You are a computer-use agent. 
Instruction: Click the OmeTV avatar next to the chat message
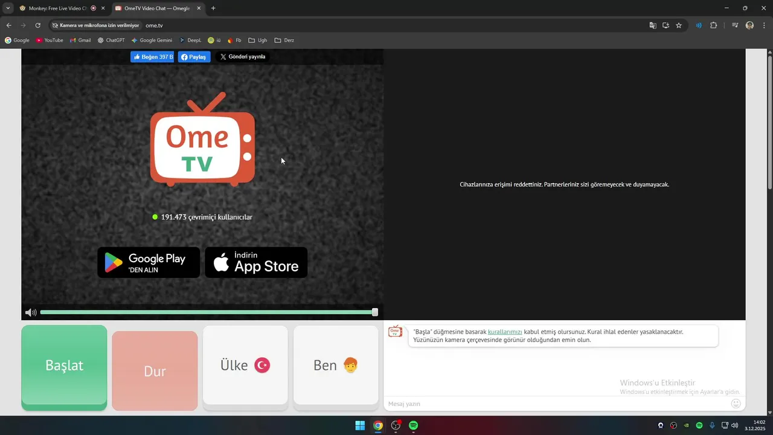coord(396,331)
